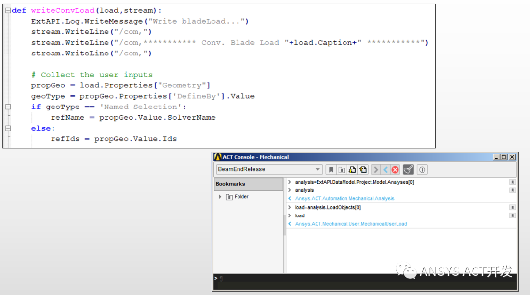The image size is (530, 295).
Task: Click the load=analysis.LoadObjects[0] entry
Action: [x=328, y=207]
